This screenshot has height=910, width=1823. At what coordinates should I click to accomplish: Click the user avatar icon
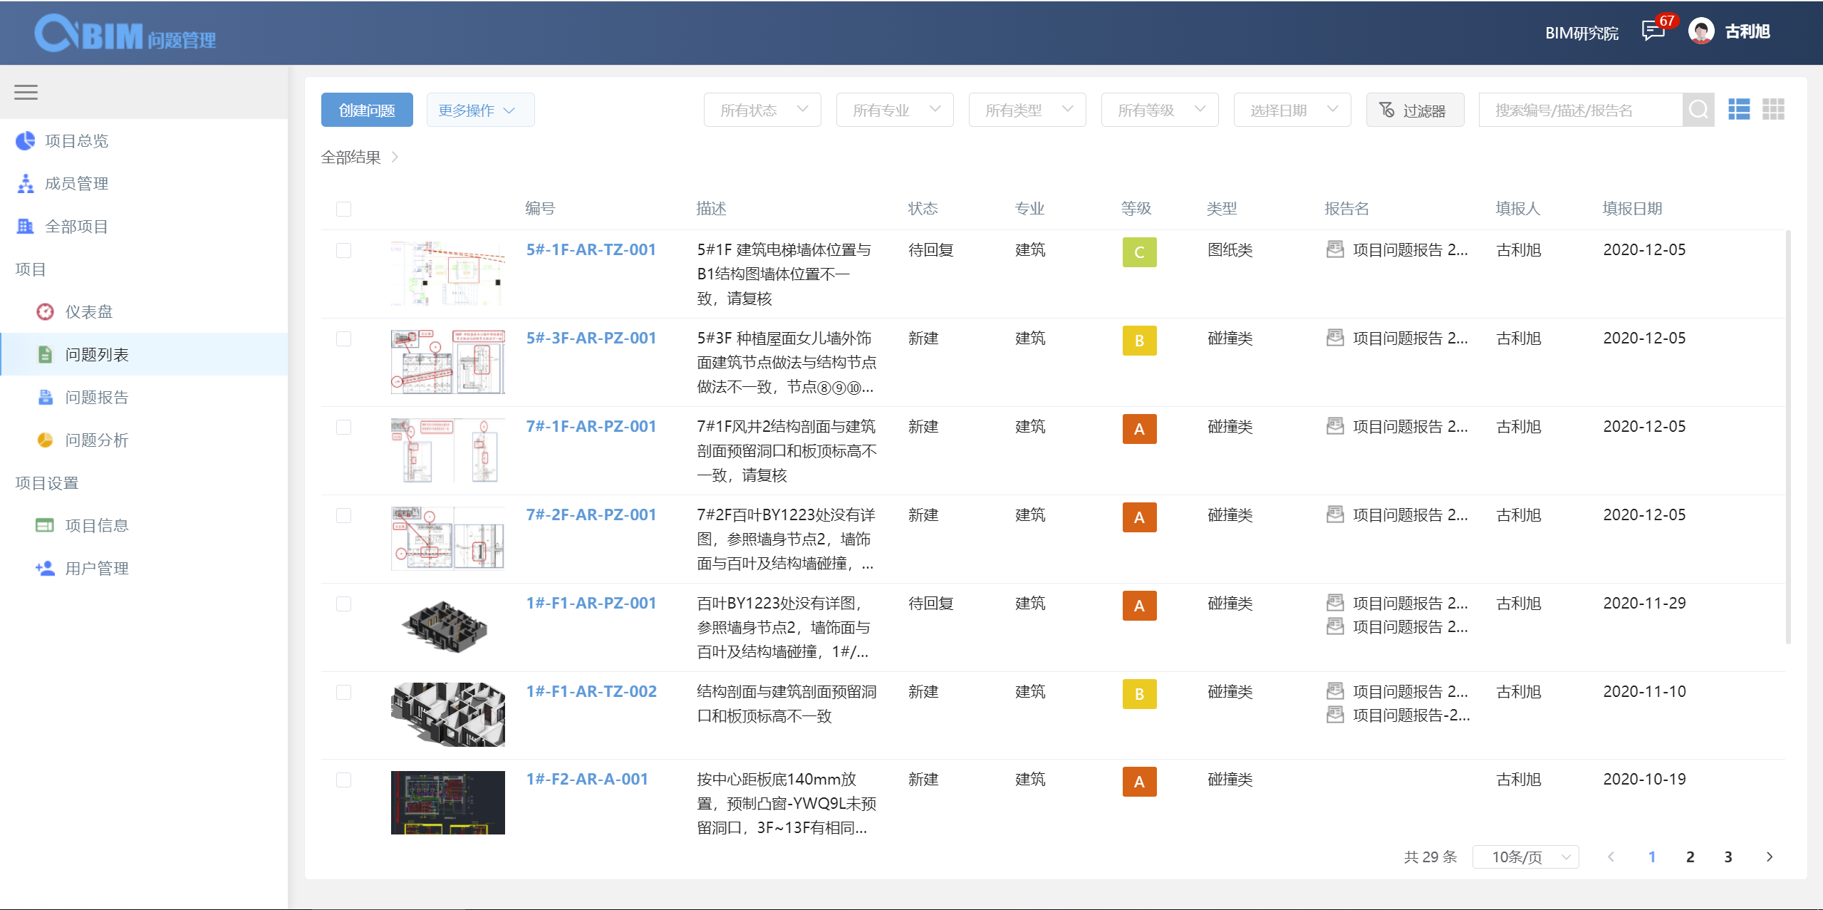[x=1701, y=31]
